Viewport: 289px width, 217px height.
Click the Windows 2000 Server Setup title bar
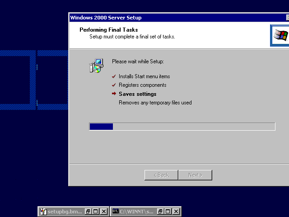[172, 18]
